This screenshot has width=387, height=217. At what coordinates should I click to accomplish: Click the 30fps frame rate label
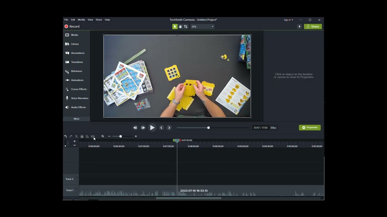click(273, 128)
